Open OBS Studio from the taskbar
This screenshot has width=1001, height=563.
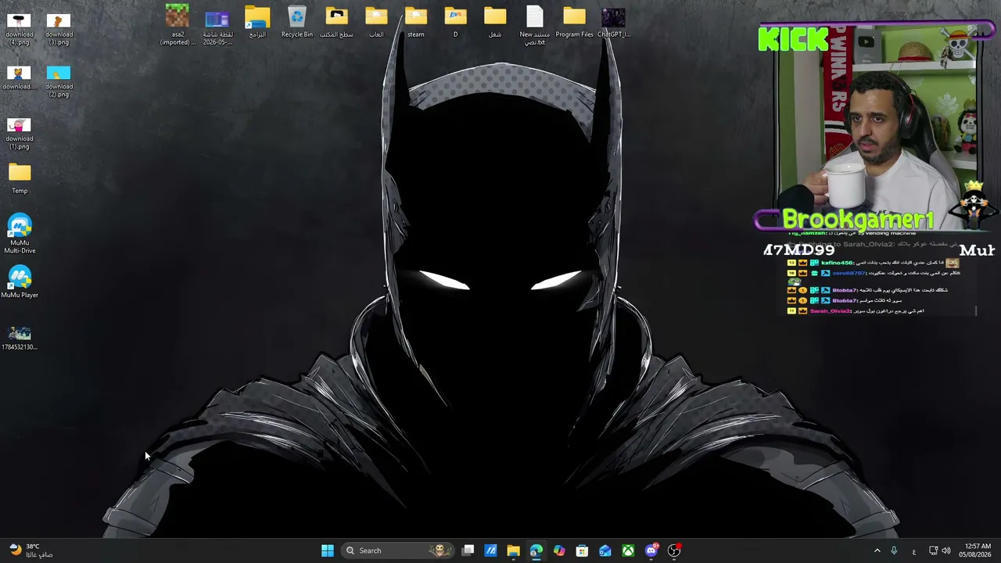pos(674,550)
